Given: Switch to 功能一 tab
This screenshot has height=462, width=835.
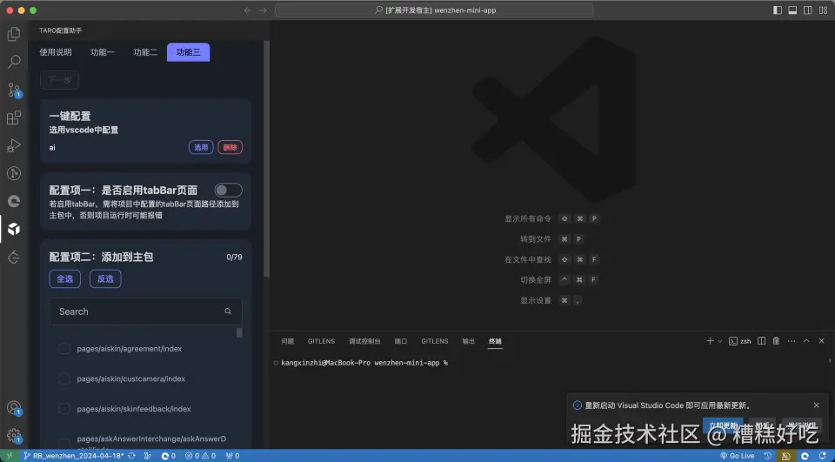Looking at the screenshot, I should coord(103,52).
